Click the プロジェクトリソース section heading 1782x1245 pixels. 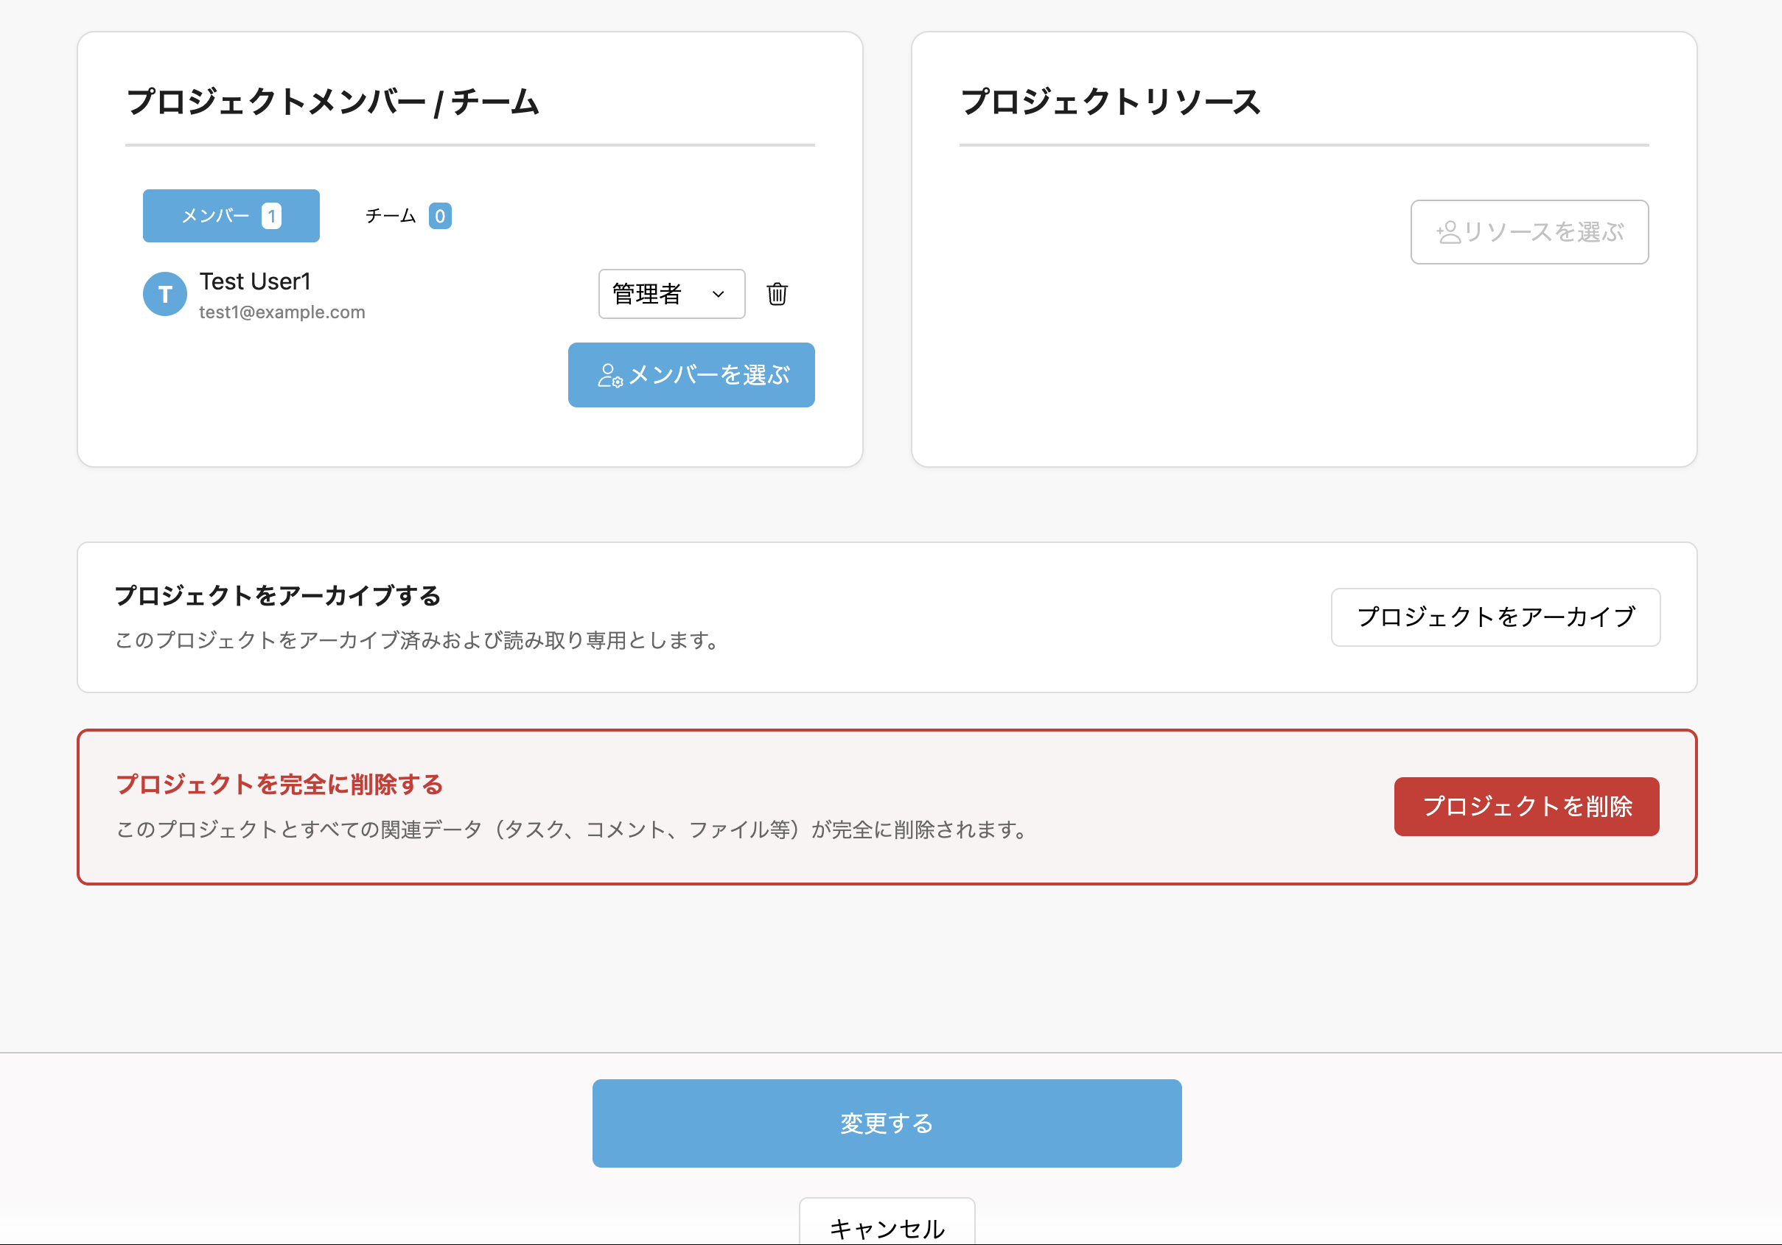coord(1110,102)
